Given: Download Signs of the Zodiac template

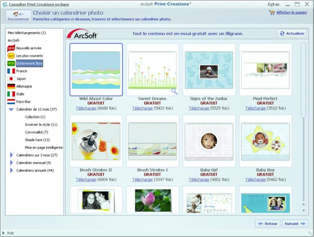Looking at the screenshot, I should 199,108.
